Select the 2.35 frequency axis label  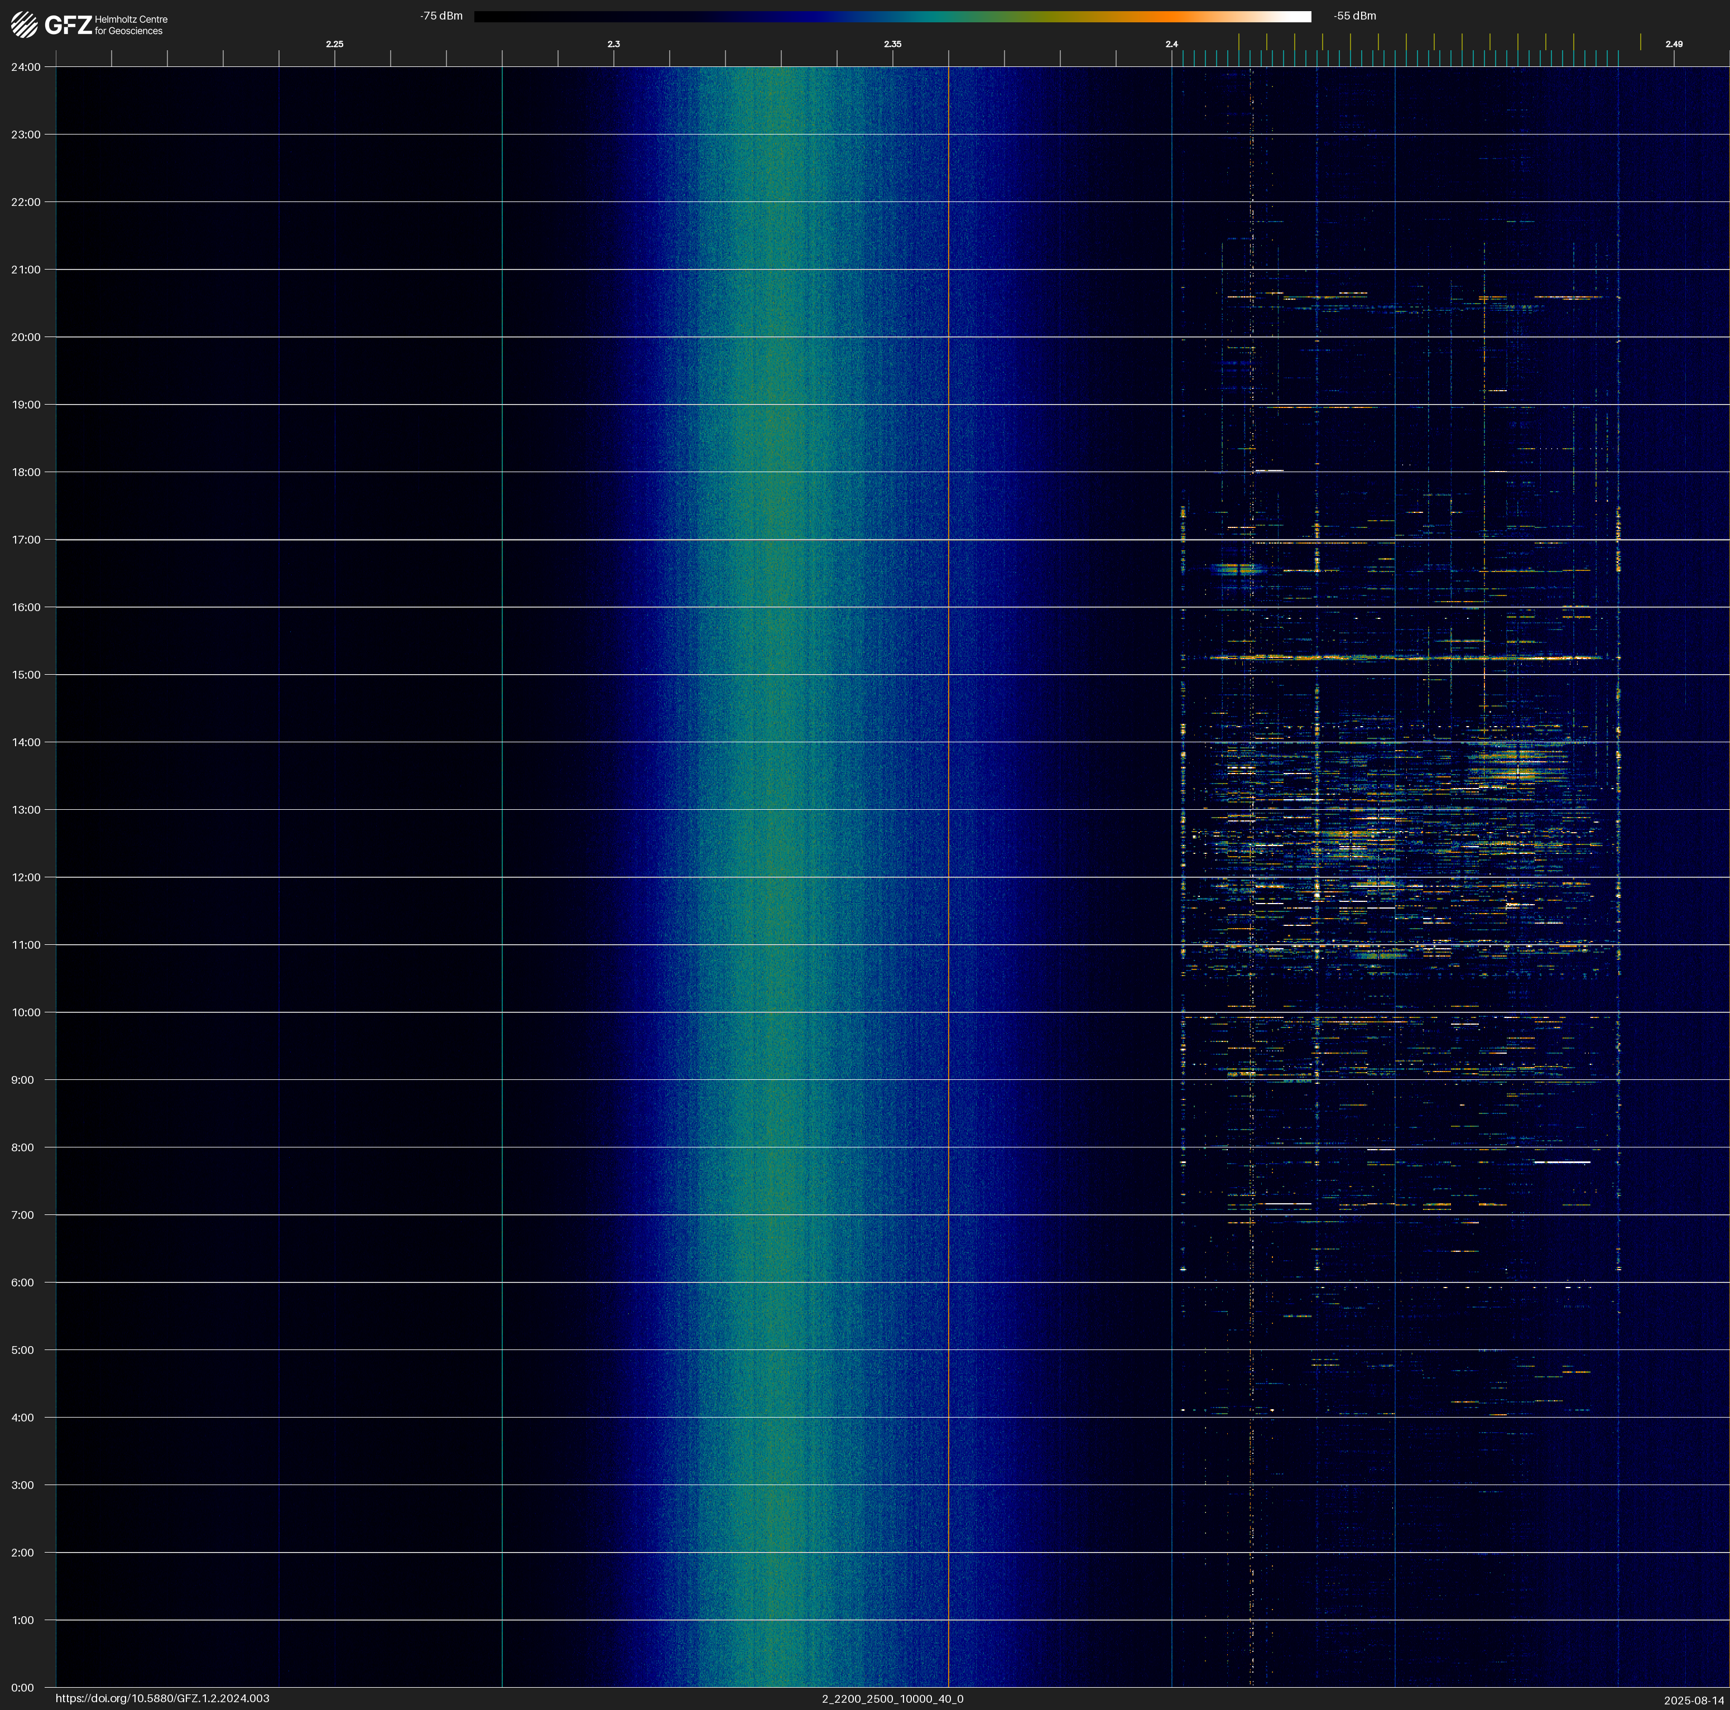click(893, 44)
